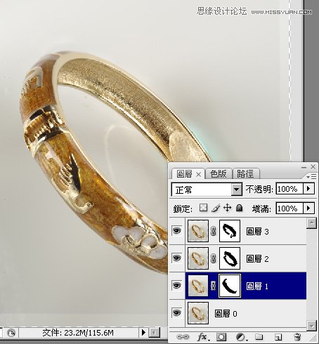
Task: Create a new layer group folder
Action: pyautogui.click(x=259, y=337)
